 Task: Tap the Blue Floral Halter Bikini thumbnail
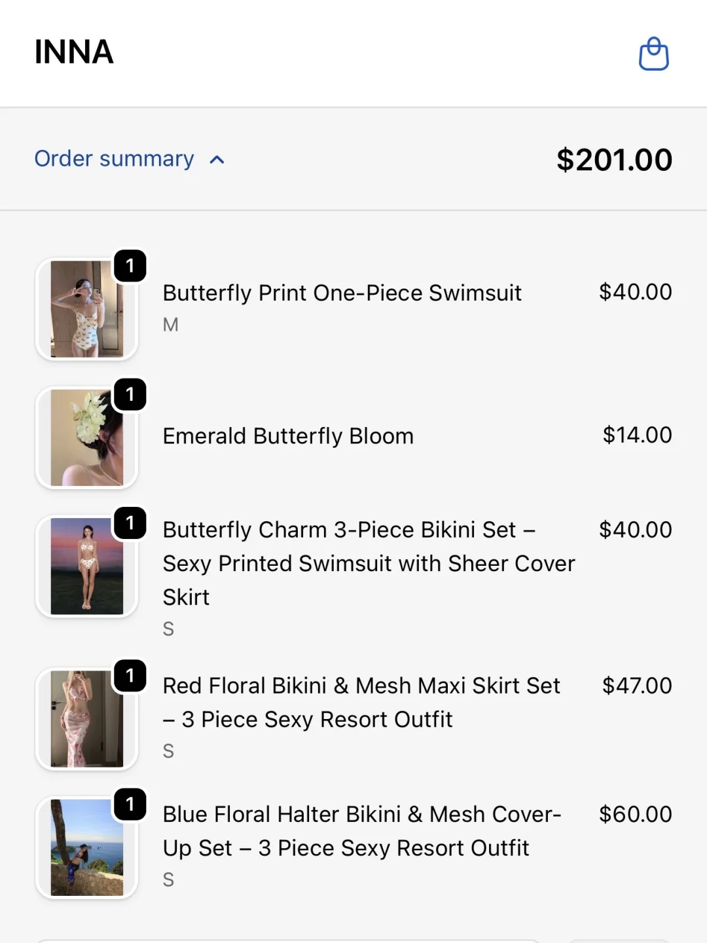86,847
